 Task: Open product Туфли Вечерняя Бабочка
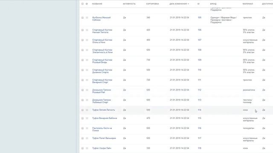tap(105, 118)
